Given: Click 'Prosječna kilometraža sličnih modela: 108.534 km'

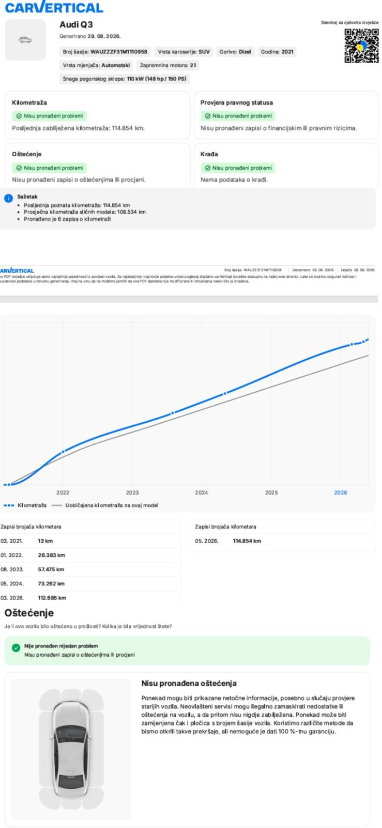Looking at the screenshot, I should (85, 212).
